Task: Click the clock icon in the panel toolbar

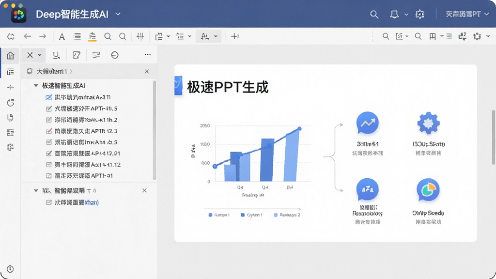Action: tap(115, 55)
